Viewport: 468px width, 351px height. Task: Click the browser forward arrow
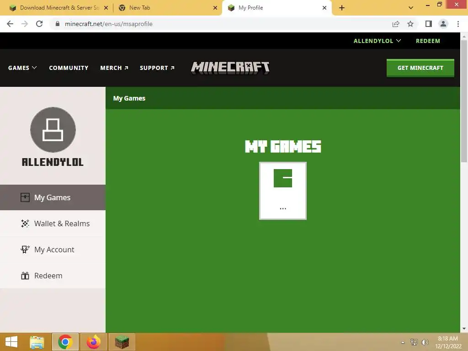click(x=25, y=24)
